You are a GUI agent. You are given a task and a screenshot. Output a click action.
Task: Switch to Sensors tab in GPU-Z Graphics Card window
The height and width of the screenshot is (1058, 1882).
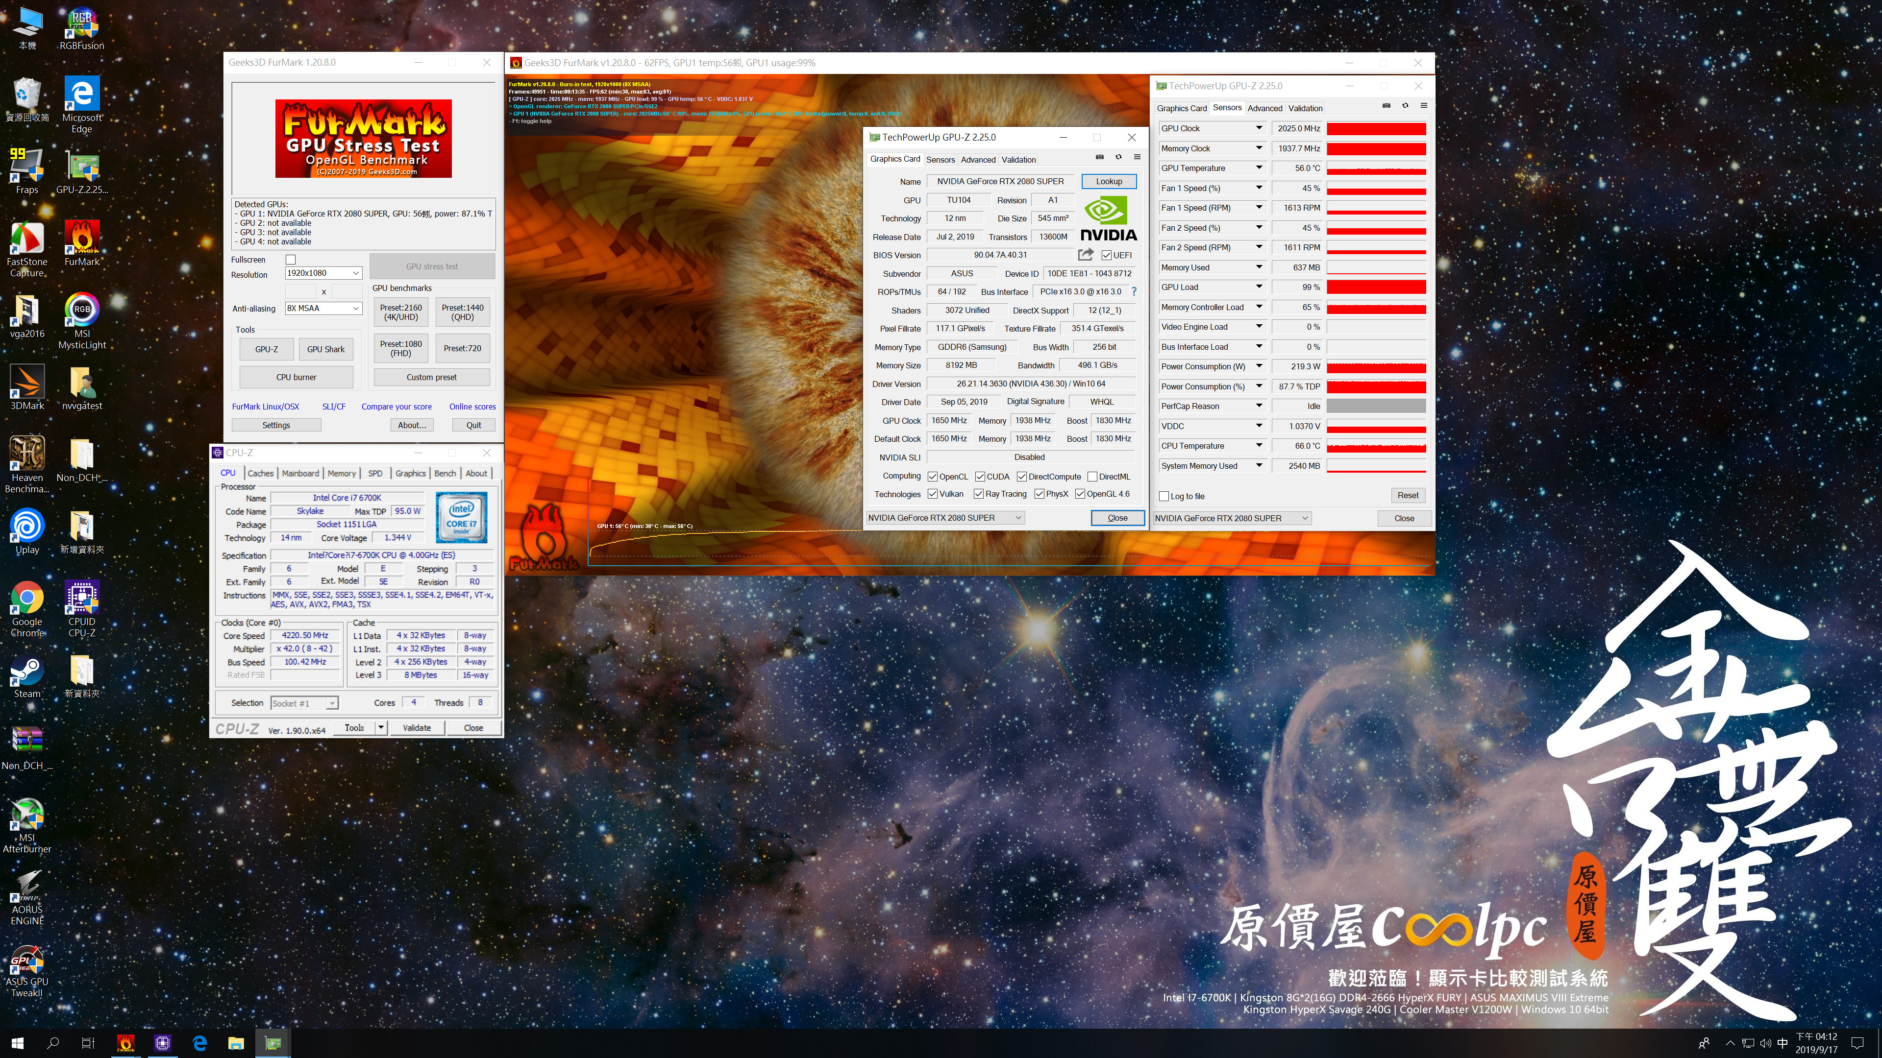(941, 159)
